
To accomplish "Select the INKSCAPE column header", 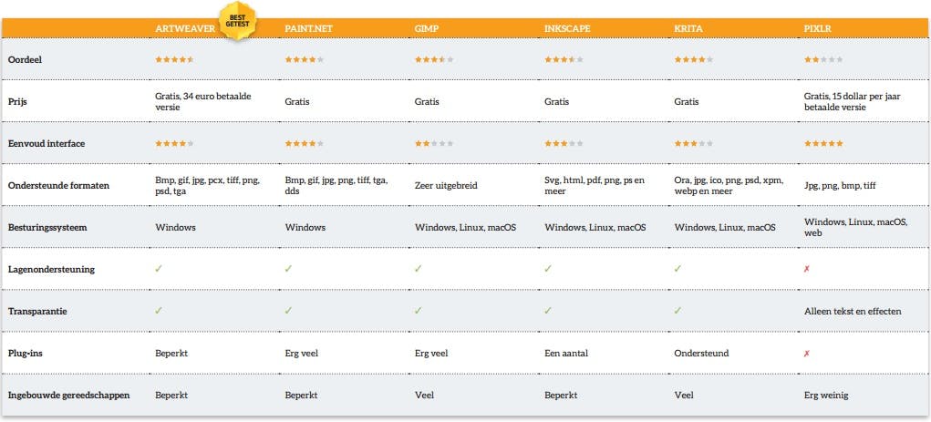I will point(567,28).
